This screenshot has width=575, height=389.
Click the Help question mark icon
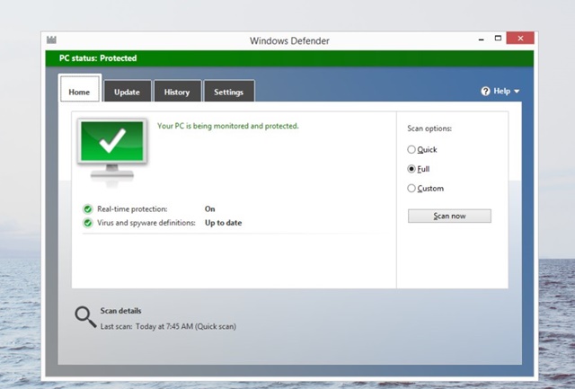tap(486, 91)
